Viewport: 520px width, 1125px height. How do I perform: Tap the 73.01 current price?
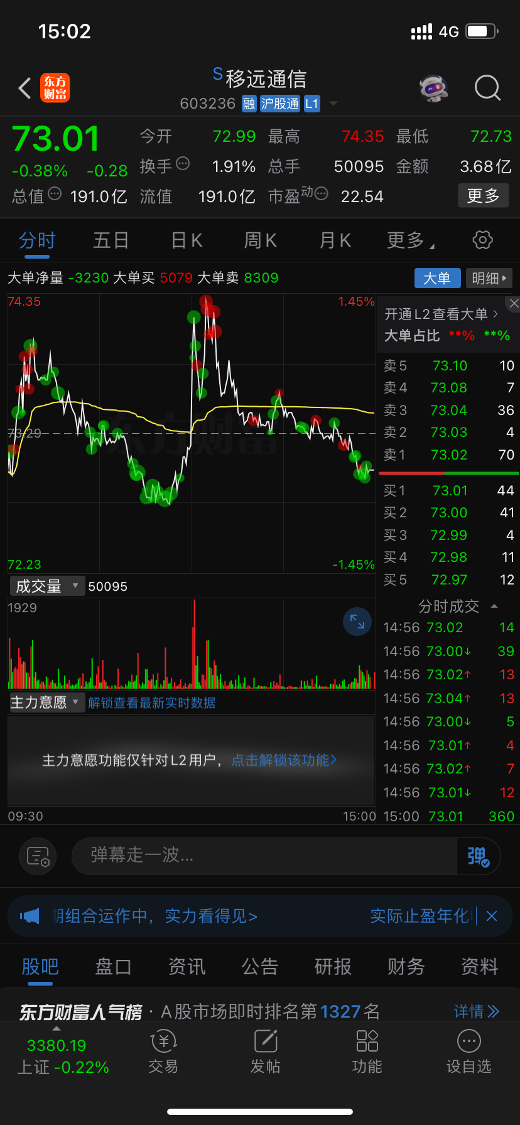55,139
